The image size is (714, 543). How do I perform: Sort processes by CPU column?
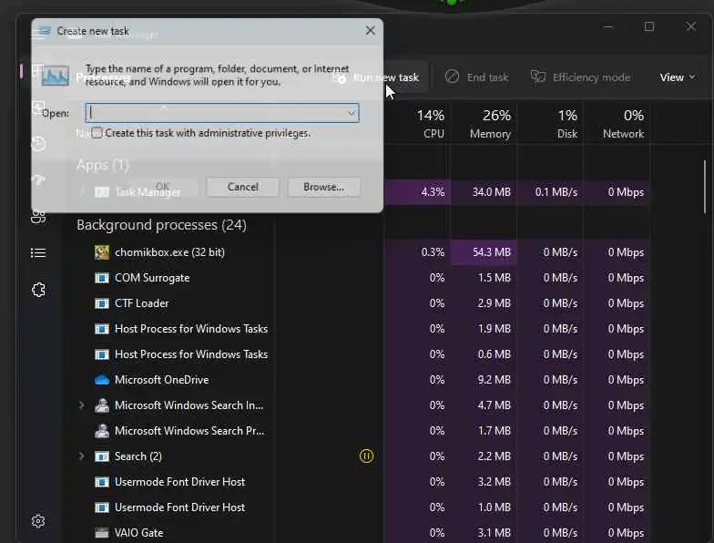[430, 124]
